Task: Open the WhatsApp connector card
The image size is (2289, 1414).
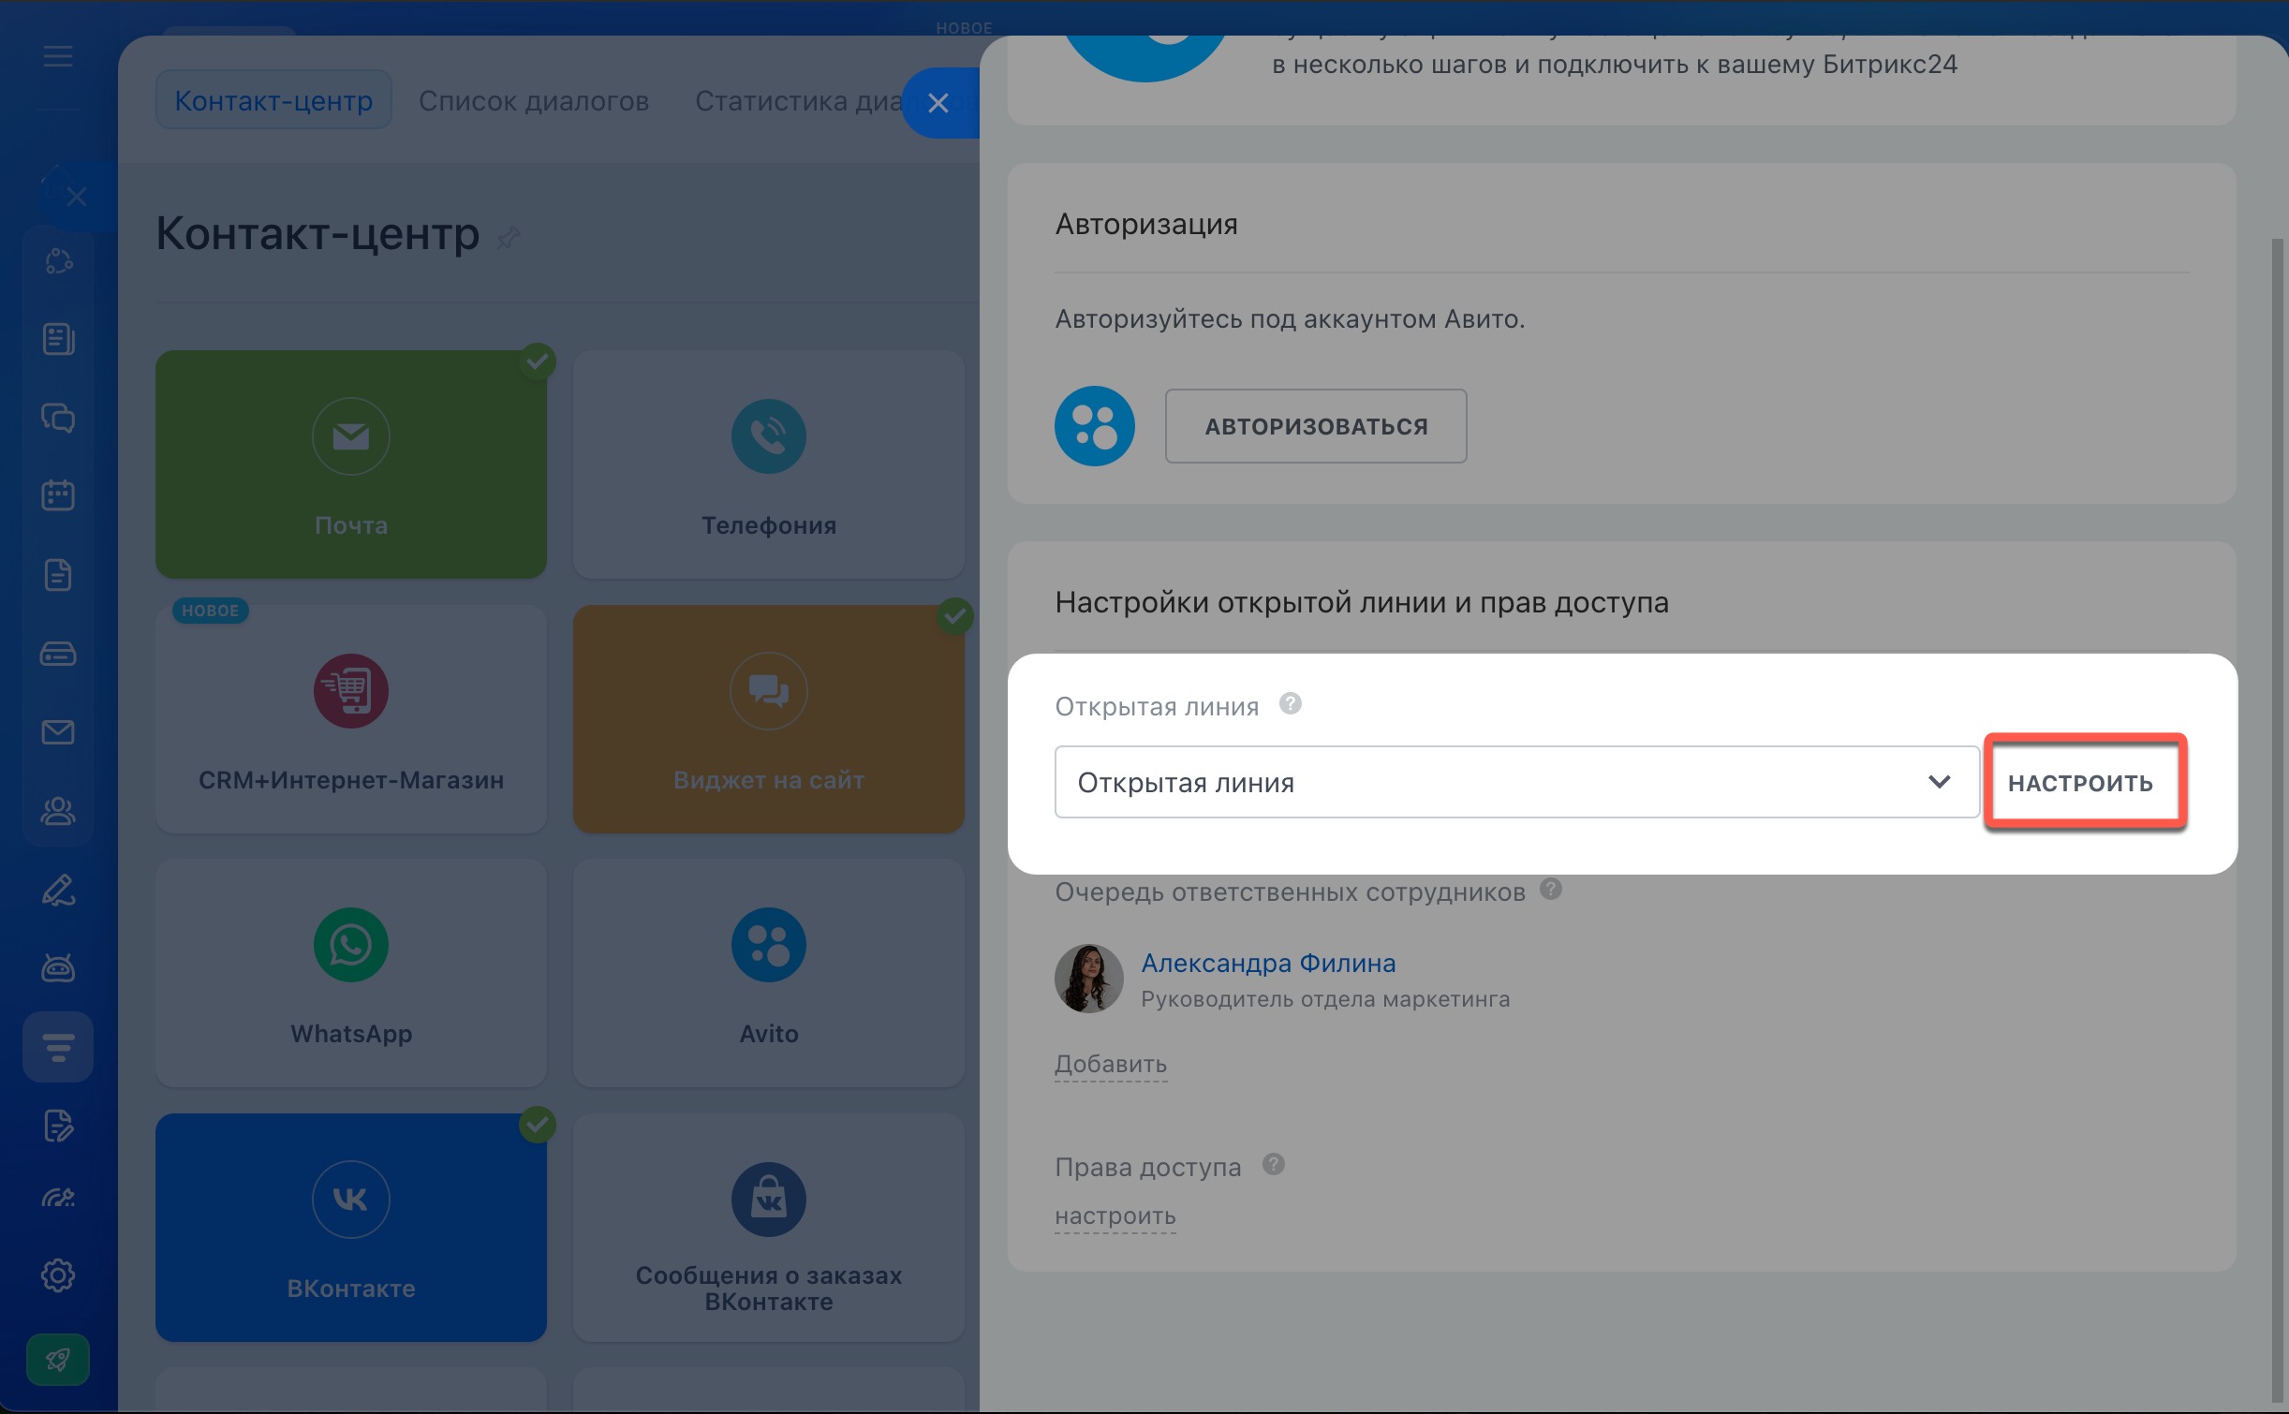Action: pyautogui.click(x=351, y=974)
